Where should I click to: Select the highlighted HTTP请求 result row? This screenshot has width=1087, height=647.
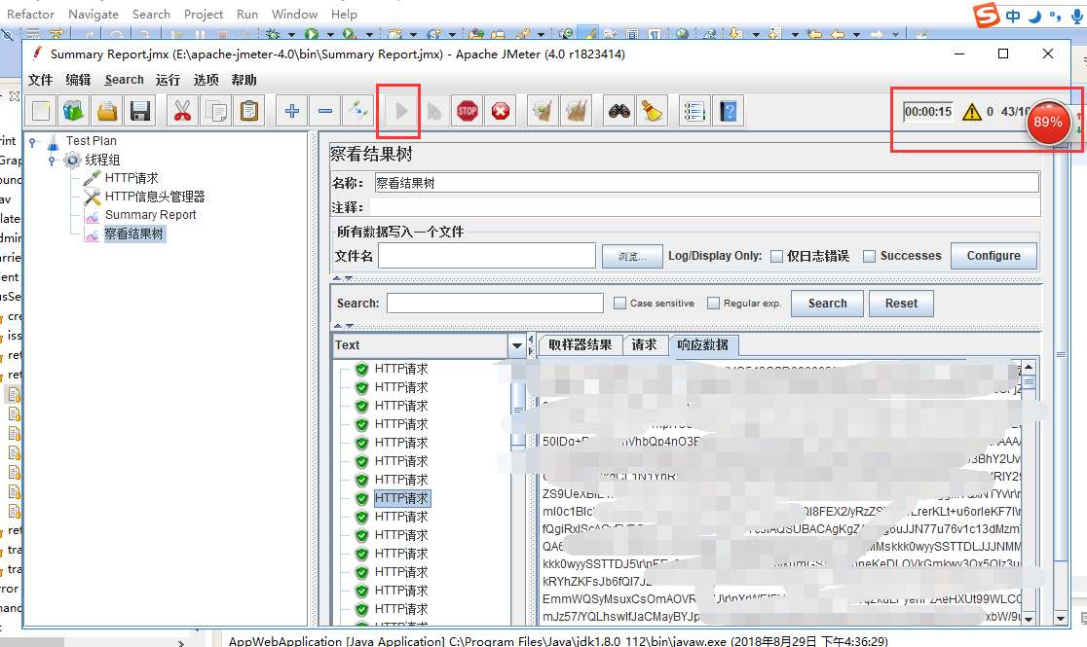(x=402, y=498)
